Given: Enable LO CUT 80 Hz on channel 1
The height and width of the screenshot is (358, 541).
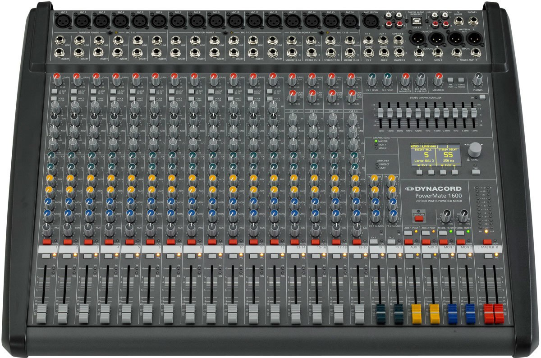Looking at the screenshot, I should point(54,91).
